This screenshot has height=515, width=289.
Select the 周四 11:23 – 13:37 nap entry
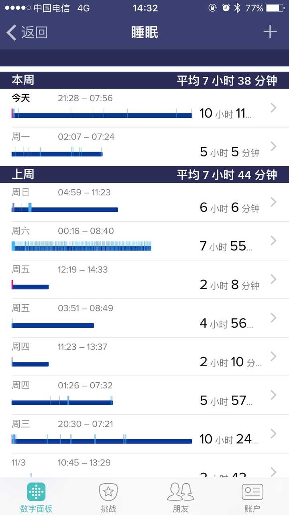pyautogui.click(x=144, y=357)
